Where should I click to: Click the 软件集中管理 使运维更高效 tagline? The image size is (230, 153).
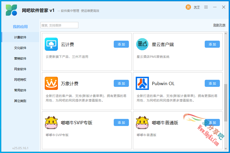click(80, 11)
